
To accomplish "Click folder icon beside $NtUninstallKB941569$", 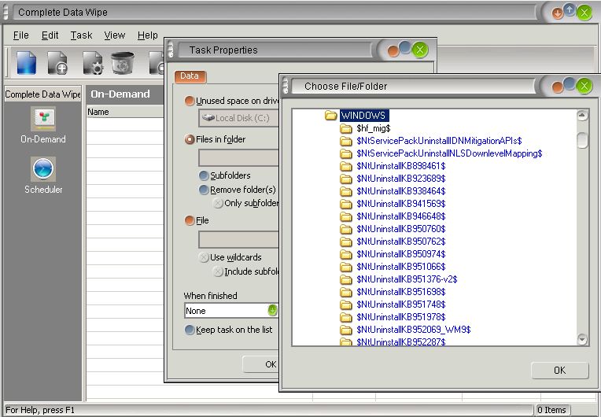I will tap(345, 204).
